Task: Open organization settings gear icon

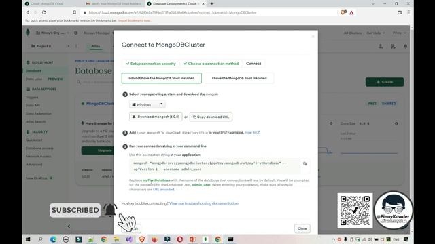Action: point(75,33)
